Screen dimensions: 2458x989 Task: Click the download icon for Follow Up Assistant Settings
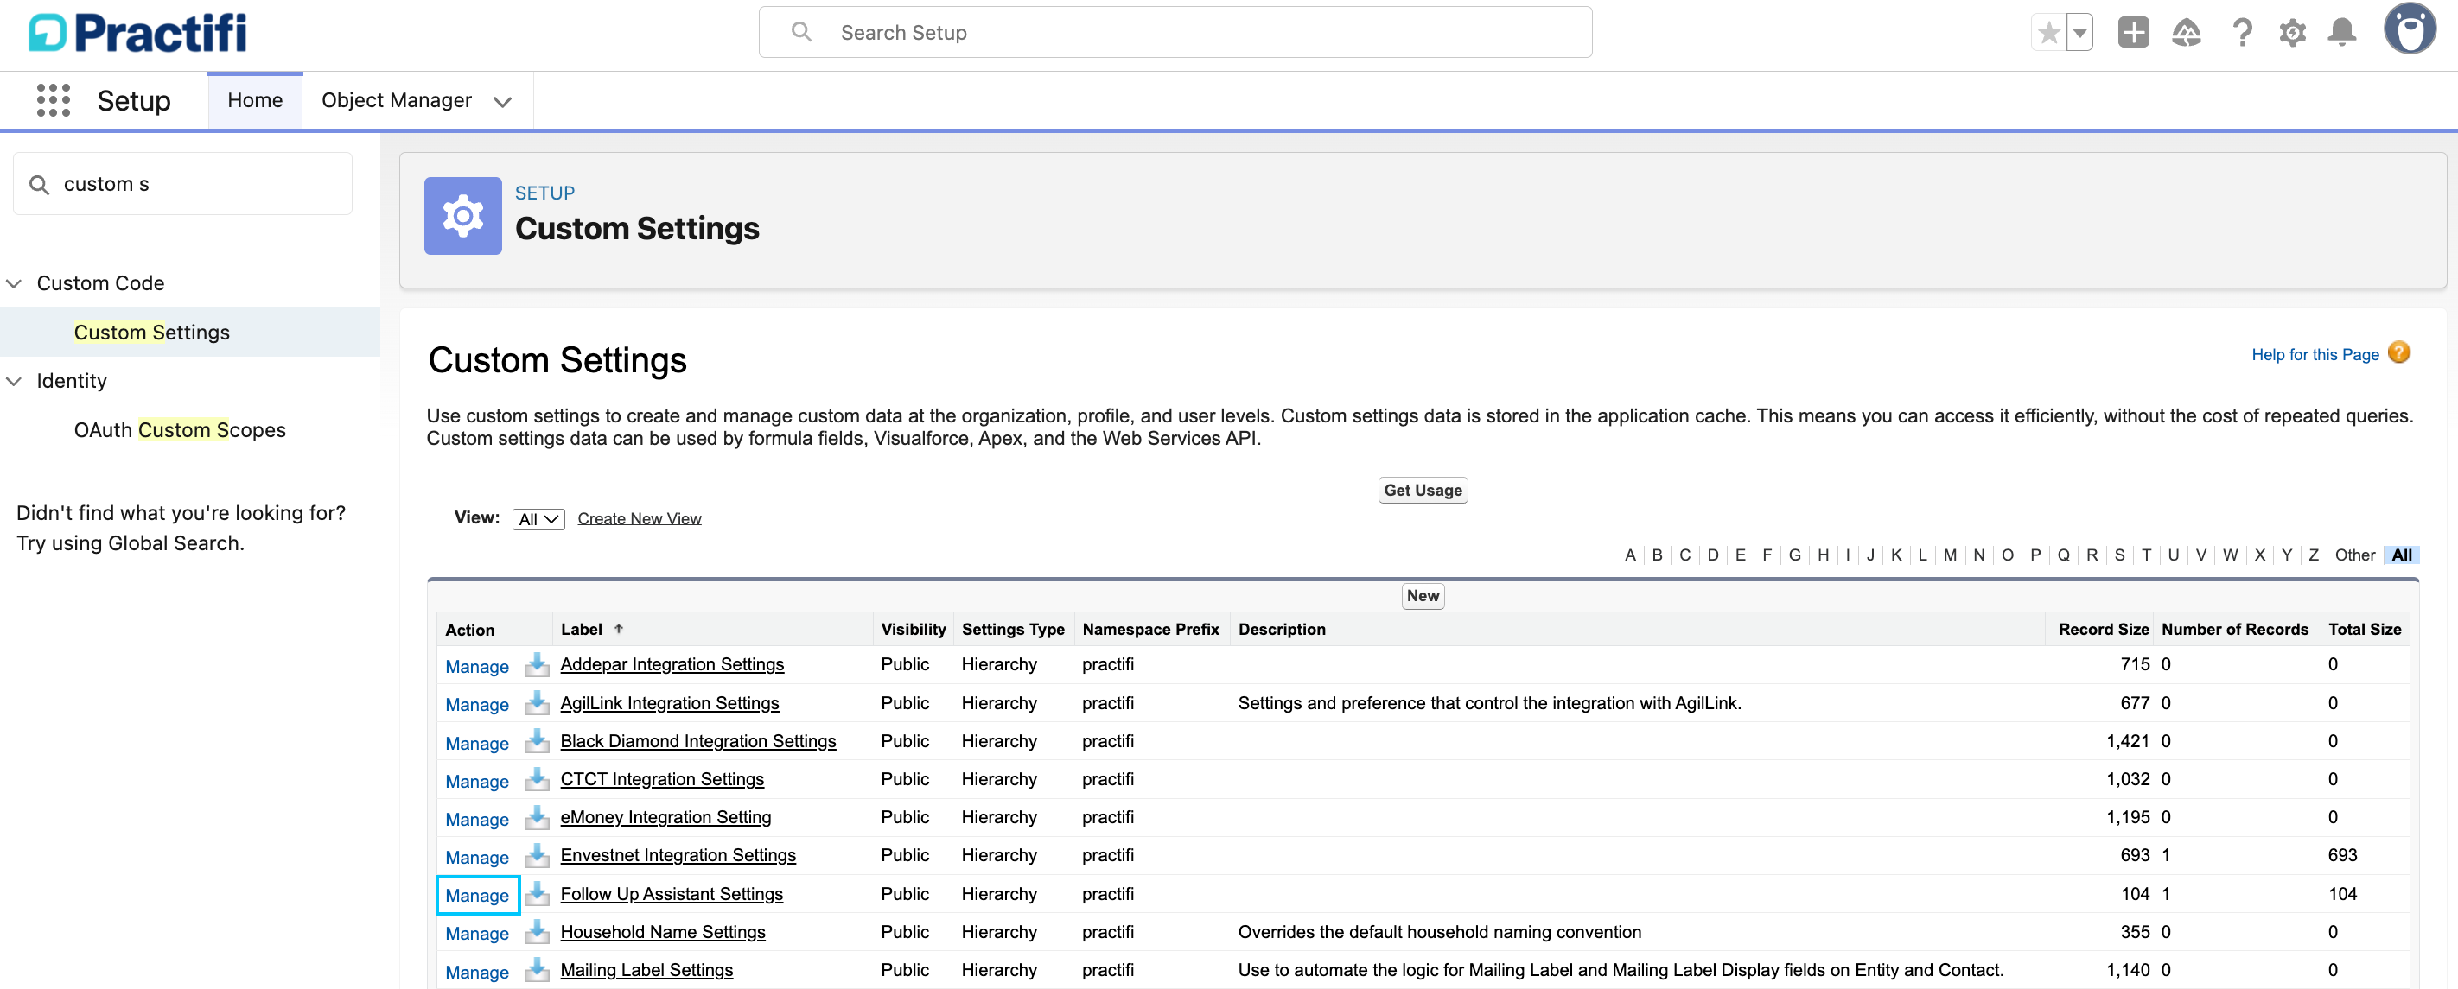[x=538, y=894]
